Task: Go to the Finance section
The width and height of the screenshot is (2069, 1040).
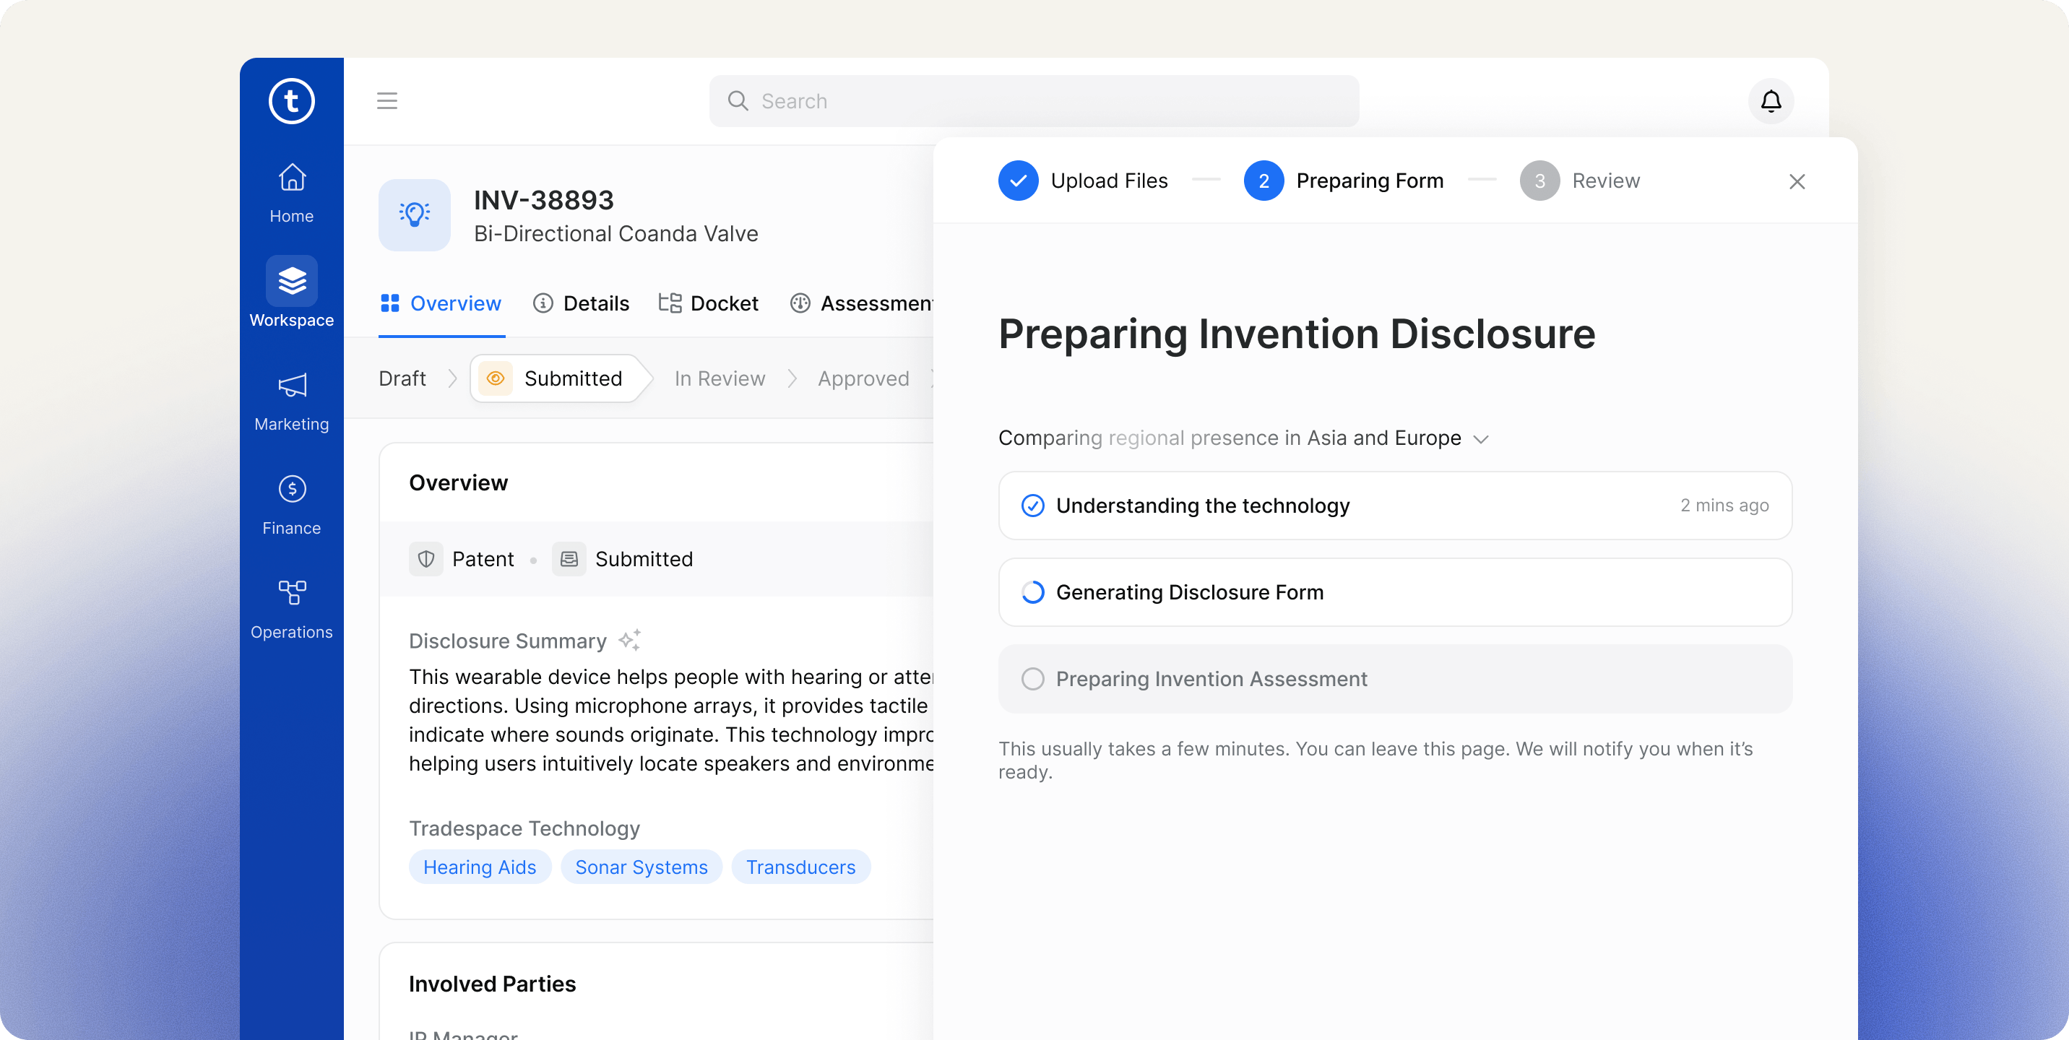Action: [292, 506]
